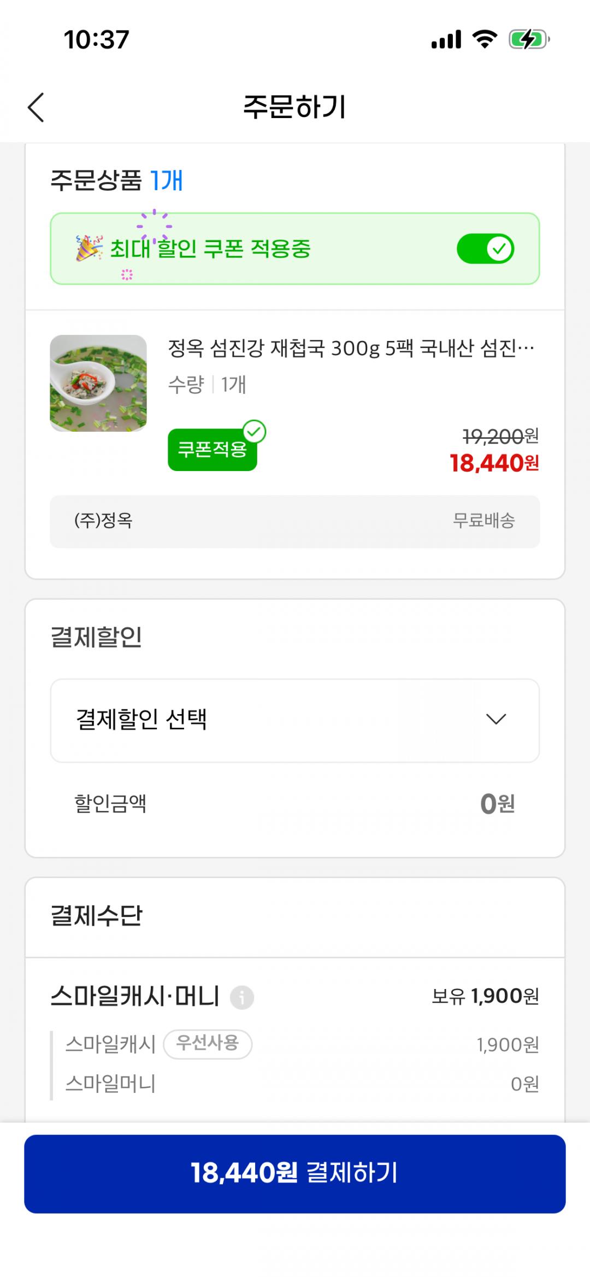The width and height of the screenshot is (590, 1277).
Task: Tap the cellular signal bars icon
Action: pyautogui.click(x=446, y=39)
